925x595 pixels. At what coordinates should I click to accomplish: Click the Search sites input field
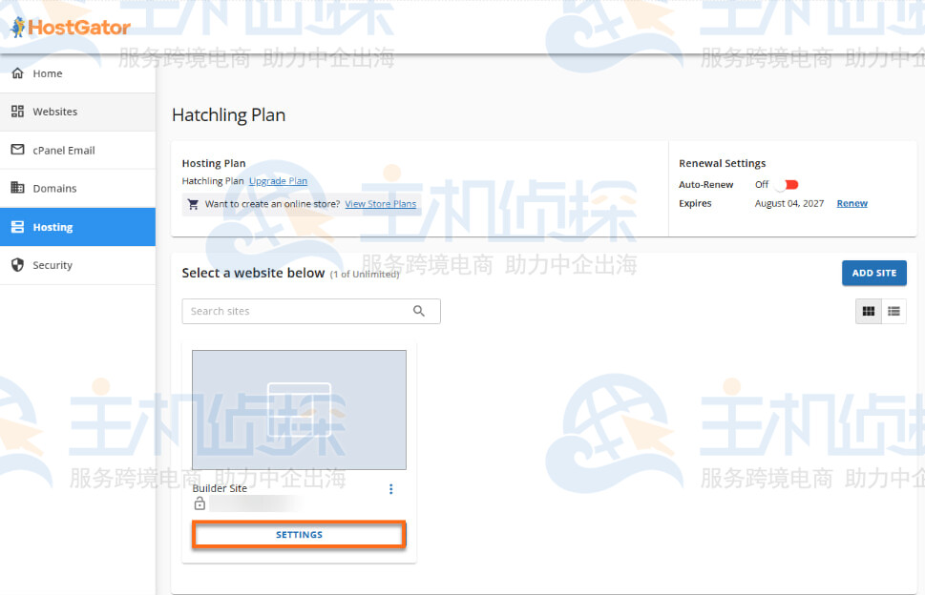tap(296, 311)
